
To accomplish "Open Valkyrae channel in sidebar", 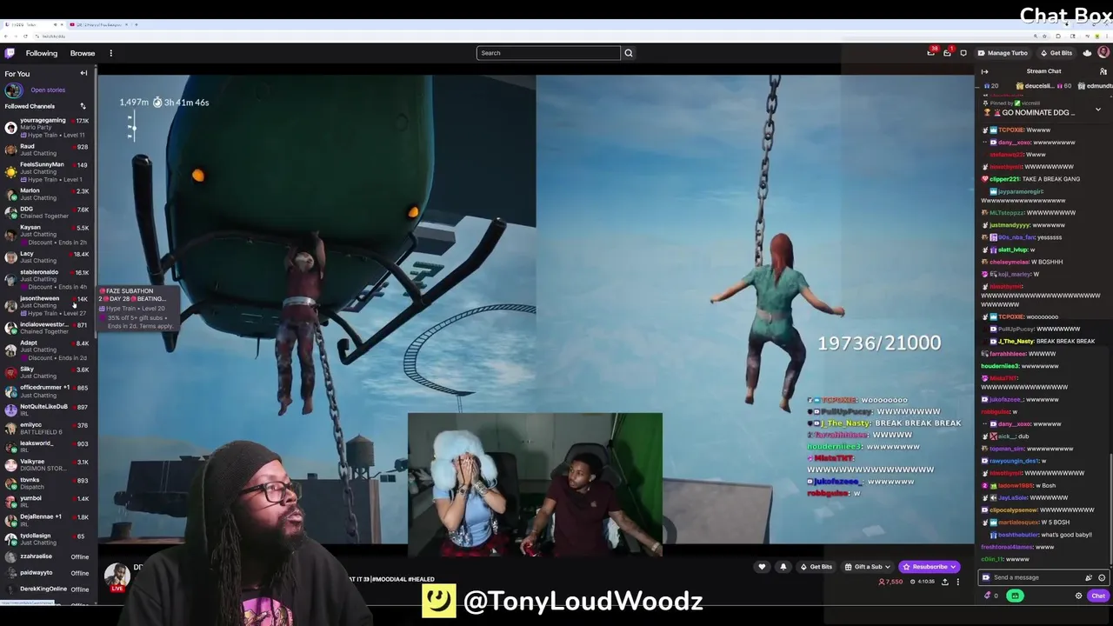I will pos(46,465).
